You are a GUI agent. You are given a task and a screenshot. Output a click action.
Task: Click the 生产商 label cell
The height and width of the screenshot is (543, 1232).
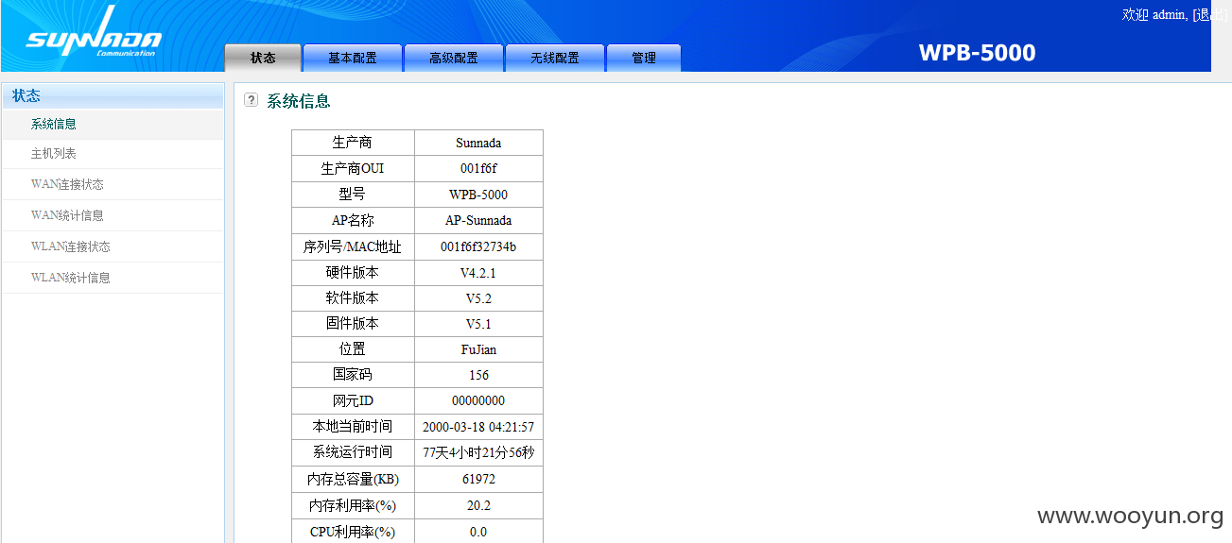[353, 143]
